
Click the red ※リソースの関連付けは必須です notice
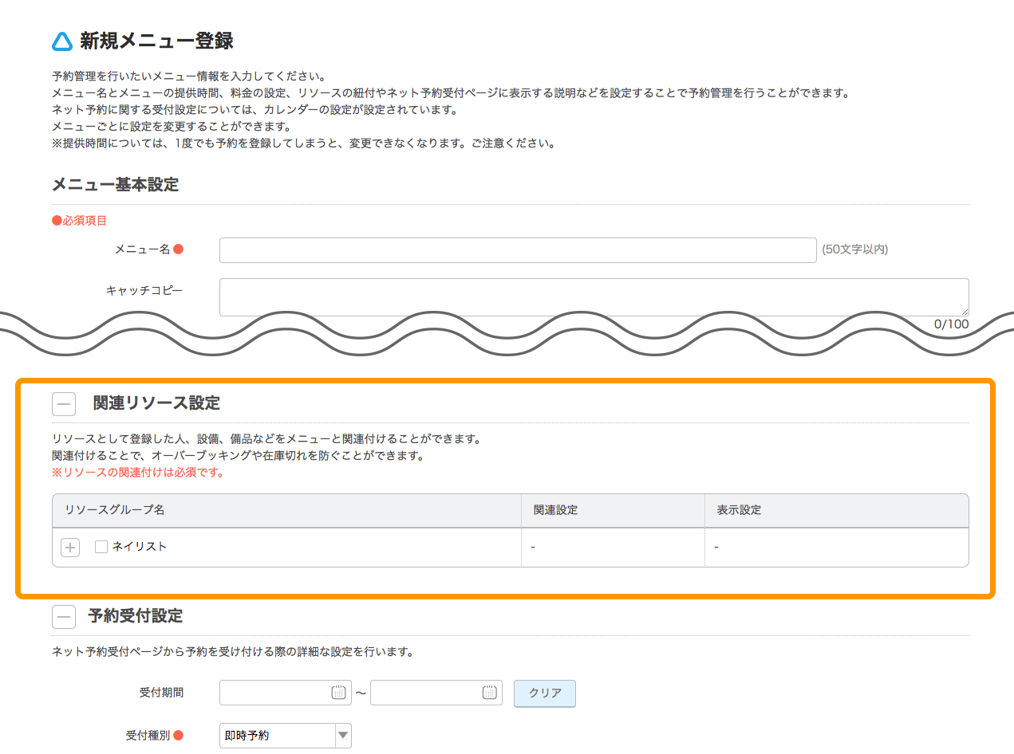point(138,473)
